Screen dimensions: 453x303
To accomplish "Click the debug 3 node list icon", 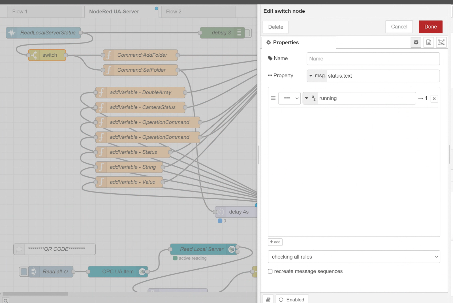I will (239, 33).
